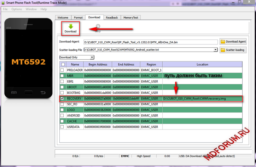This screenshot has width=256, height=167.
Task: Expand the Scatter-loading File dropdown arrow
Action: (x=215, y=50)
